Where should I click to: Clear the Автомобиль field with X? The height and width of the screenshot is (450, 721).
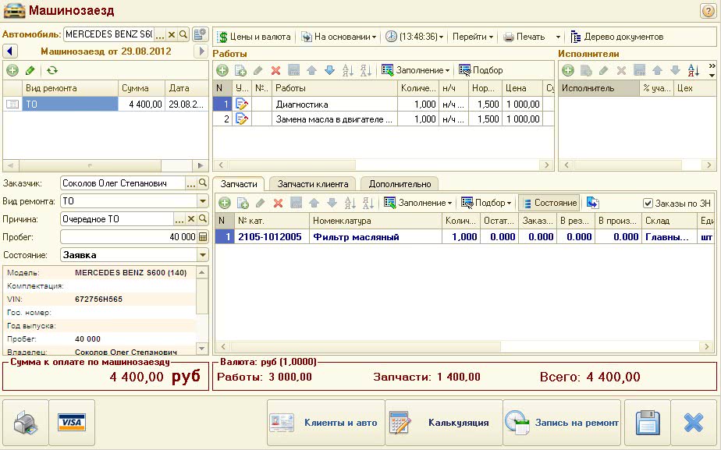point(172,34)
